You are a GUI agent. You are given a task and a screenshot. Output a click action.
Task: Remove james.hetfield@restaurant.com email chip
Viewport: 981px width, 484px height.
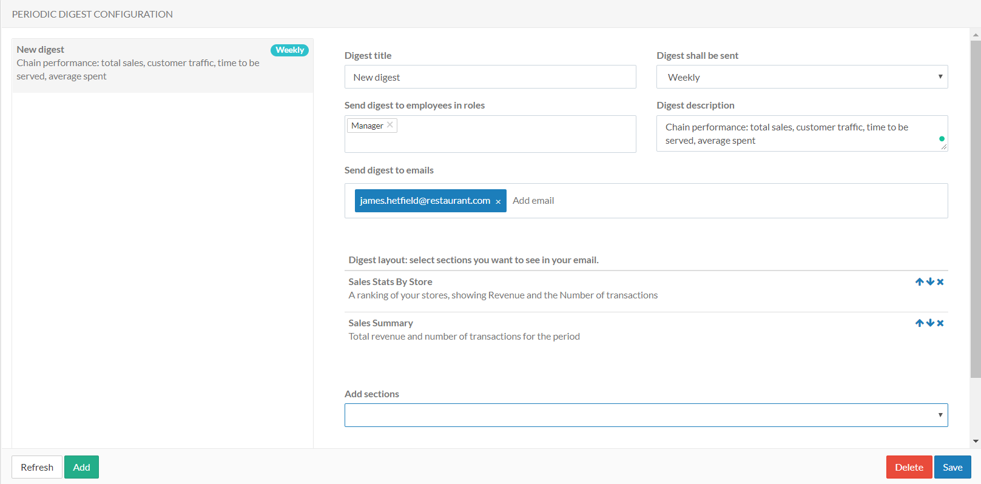(x=498, y=201)
